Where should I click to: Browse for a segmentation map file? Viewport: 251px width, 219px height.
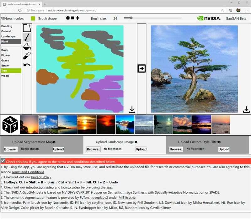click(x=11, y=149)
